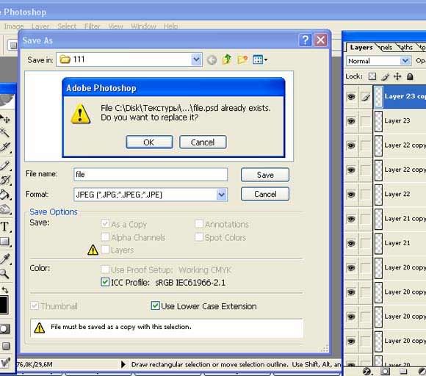Select the Zoom tool
426x376 pixels.
4,273
